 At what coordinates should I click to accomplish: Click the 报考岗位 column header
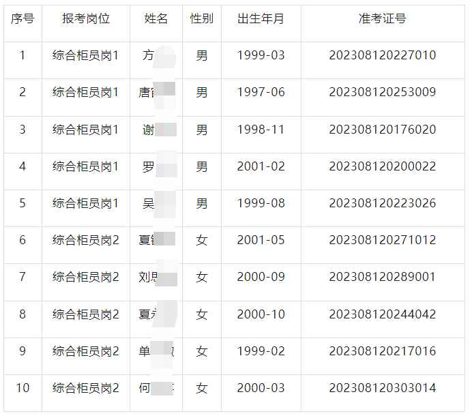tap(85, 19)
